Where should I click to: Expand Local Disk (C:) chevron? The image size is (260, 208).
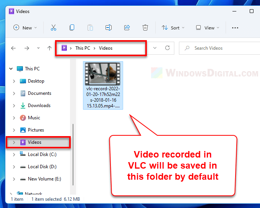tap(14, 154)
